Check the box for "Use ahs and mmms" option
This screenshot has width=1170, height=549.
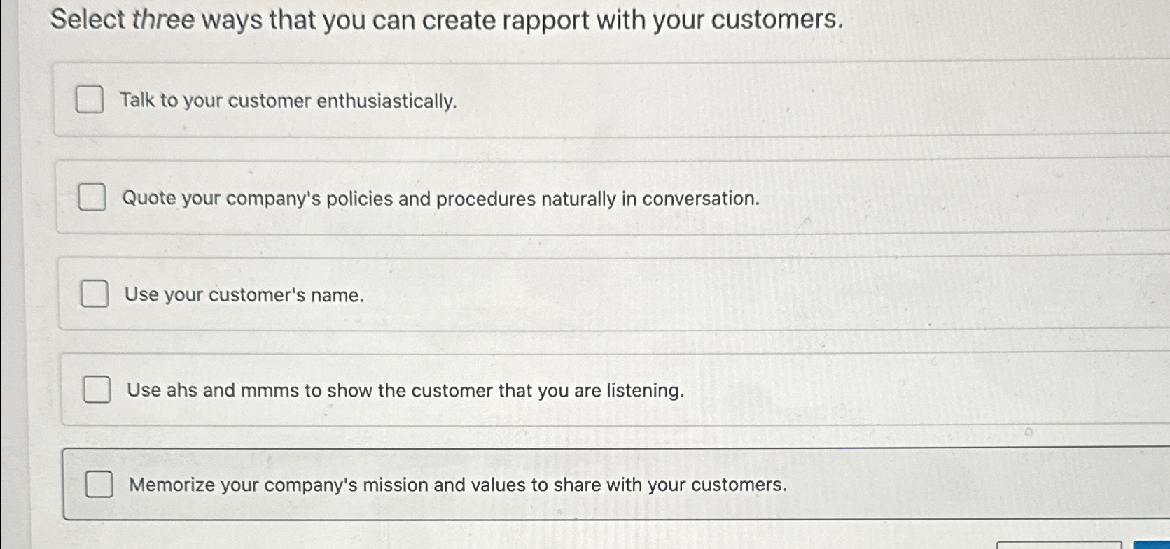98,390
